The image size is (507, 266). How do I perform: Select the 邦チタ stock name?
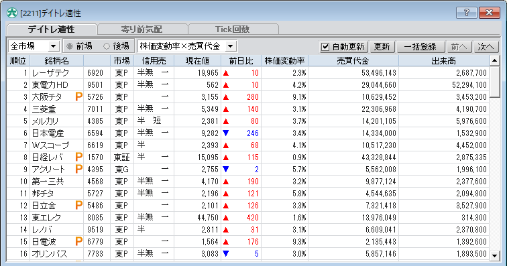(x=43, y=193)
